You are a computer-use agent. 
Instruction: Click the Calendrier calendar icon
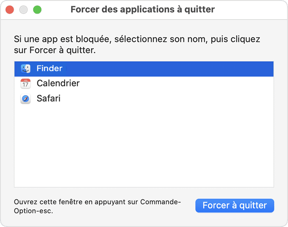[x=26, y=83]
